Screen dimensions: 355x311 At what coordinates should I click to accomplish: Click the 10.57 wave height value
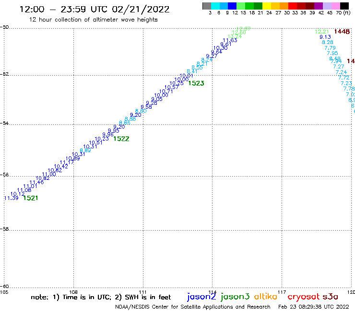tap(171, 88)
